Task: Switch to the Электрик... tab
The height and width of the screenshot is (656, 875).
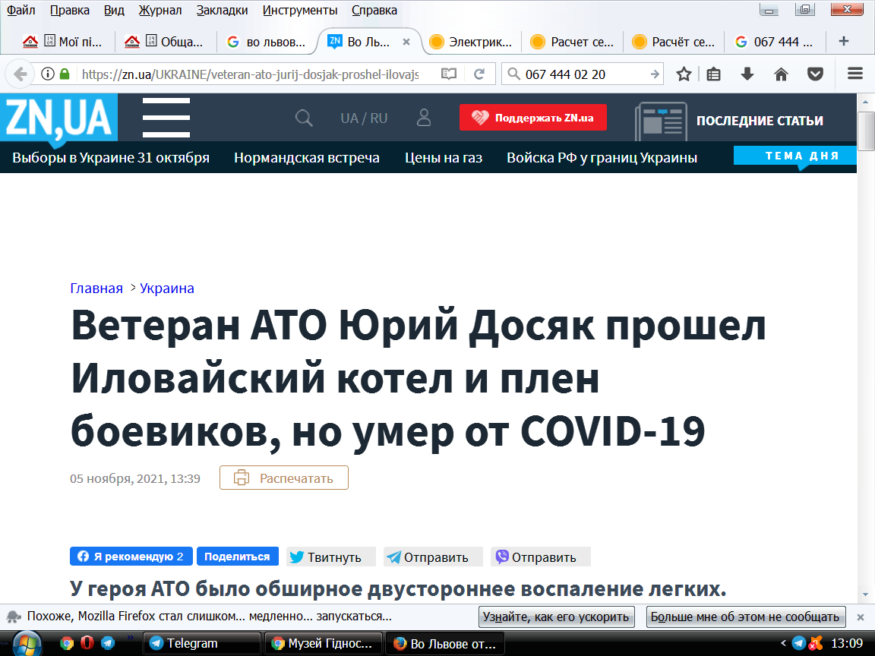Action: click(x=470, y=42)
